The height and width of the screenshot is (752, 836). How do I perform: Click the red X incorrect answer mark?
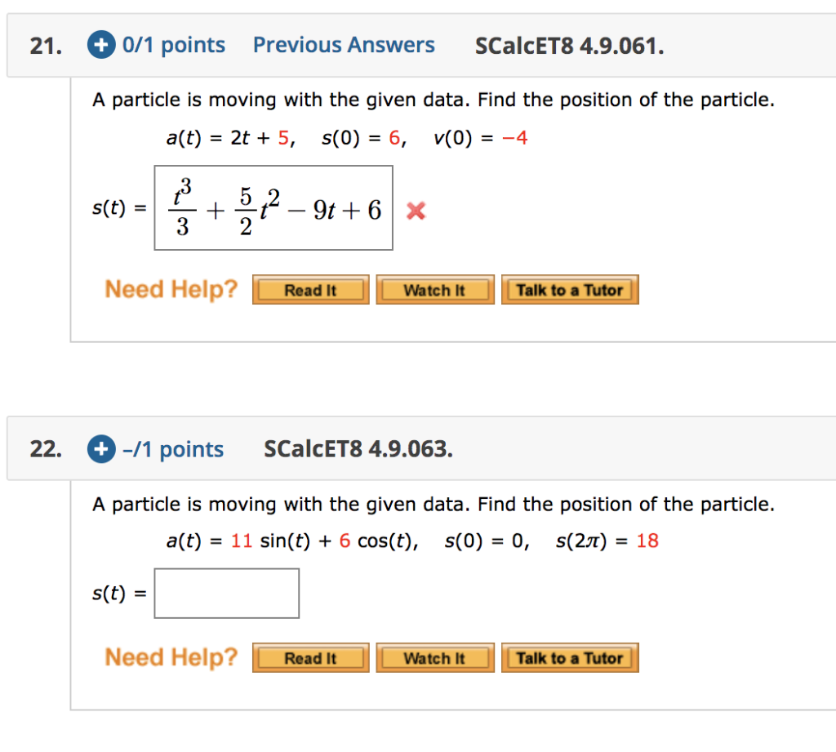415,211
